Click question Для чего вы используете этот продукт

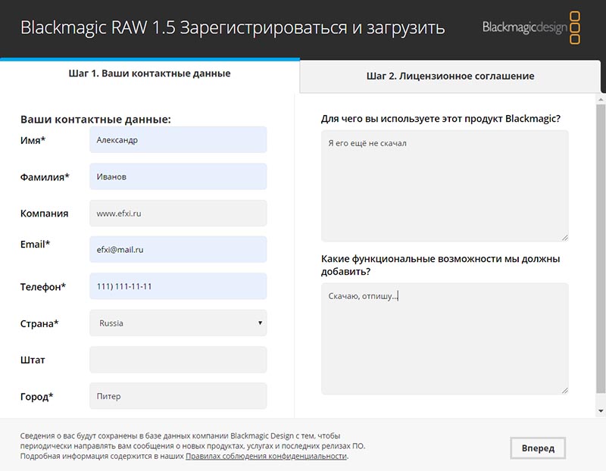click(441, 119)
